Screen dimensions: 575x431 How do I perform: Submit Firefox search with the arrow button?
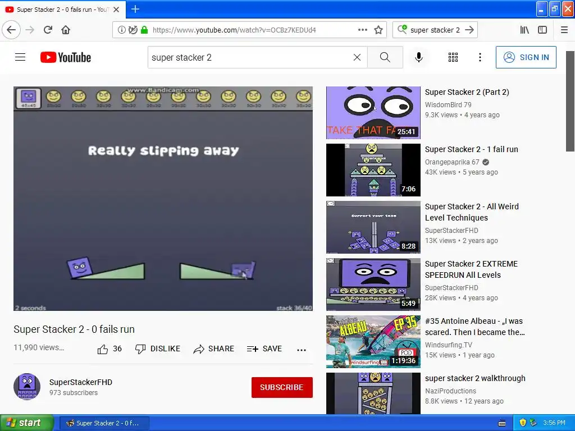469,30
